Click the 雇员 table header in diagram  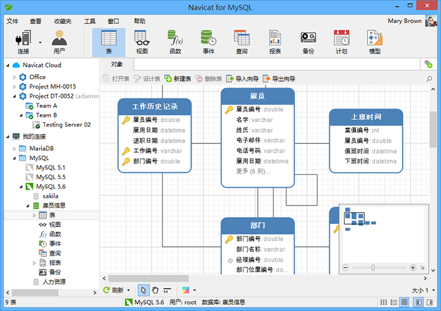[258, 97]
